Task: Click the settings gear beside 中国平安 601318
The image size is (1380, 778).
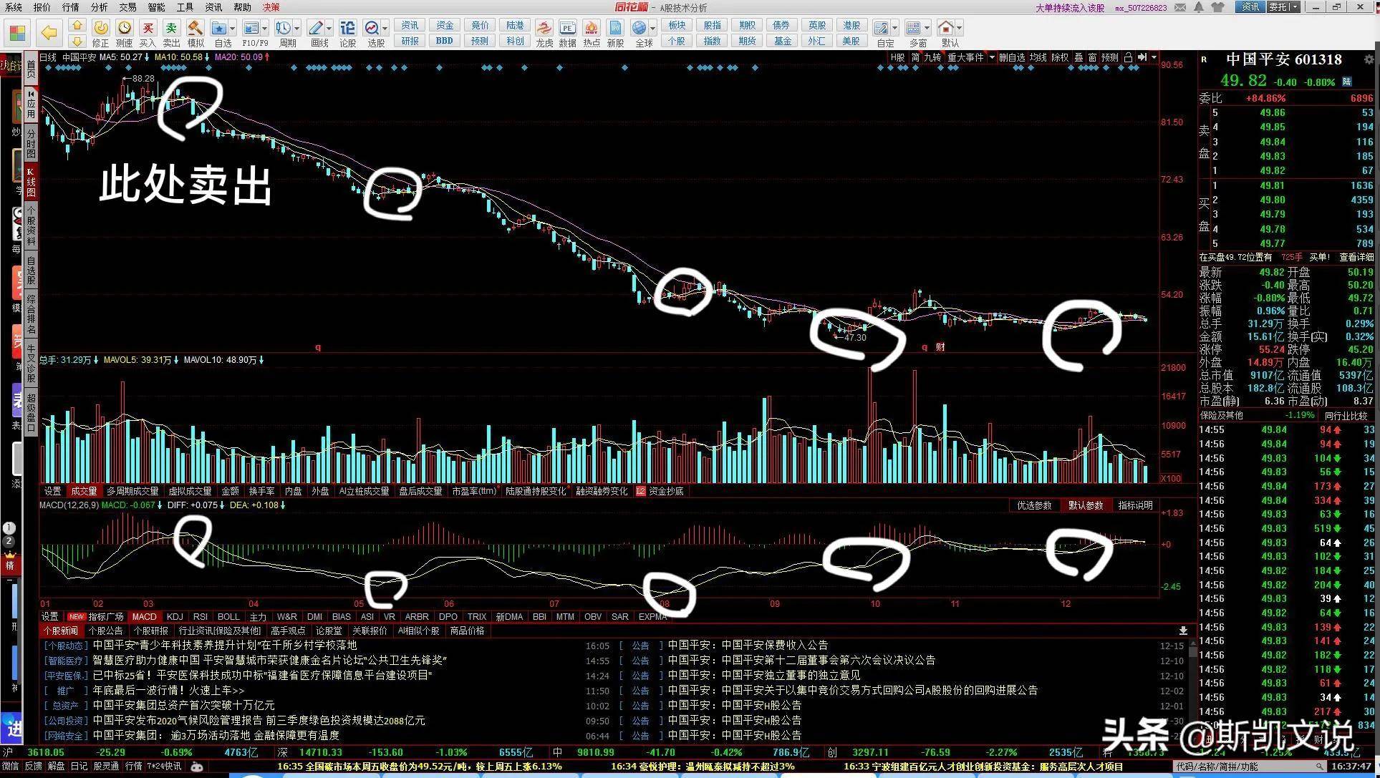Action: pos(1369,60)
